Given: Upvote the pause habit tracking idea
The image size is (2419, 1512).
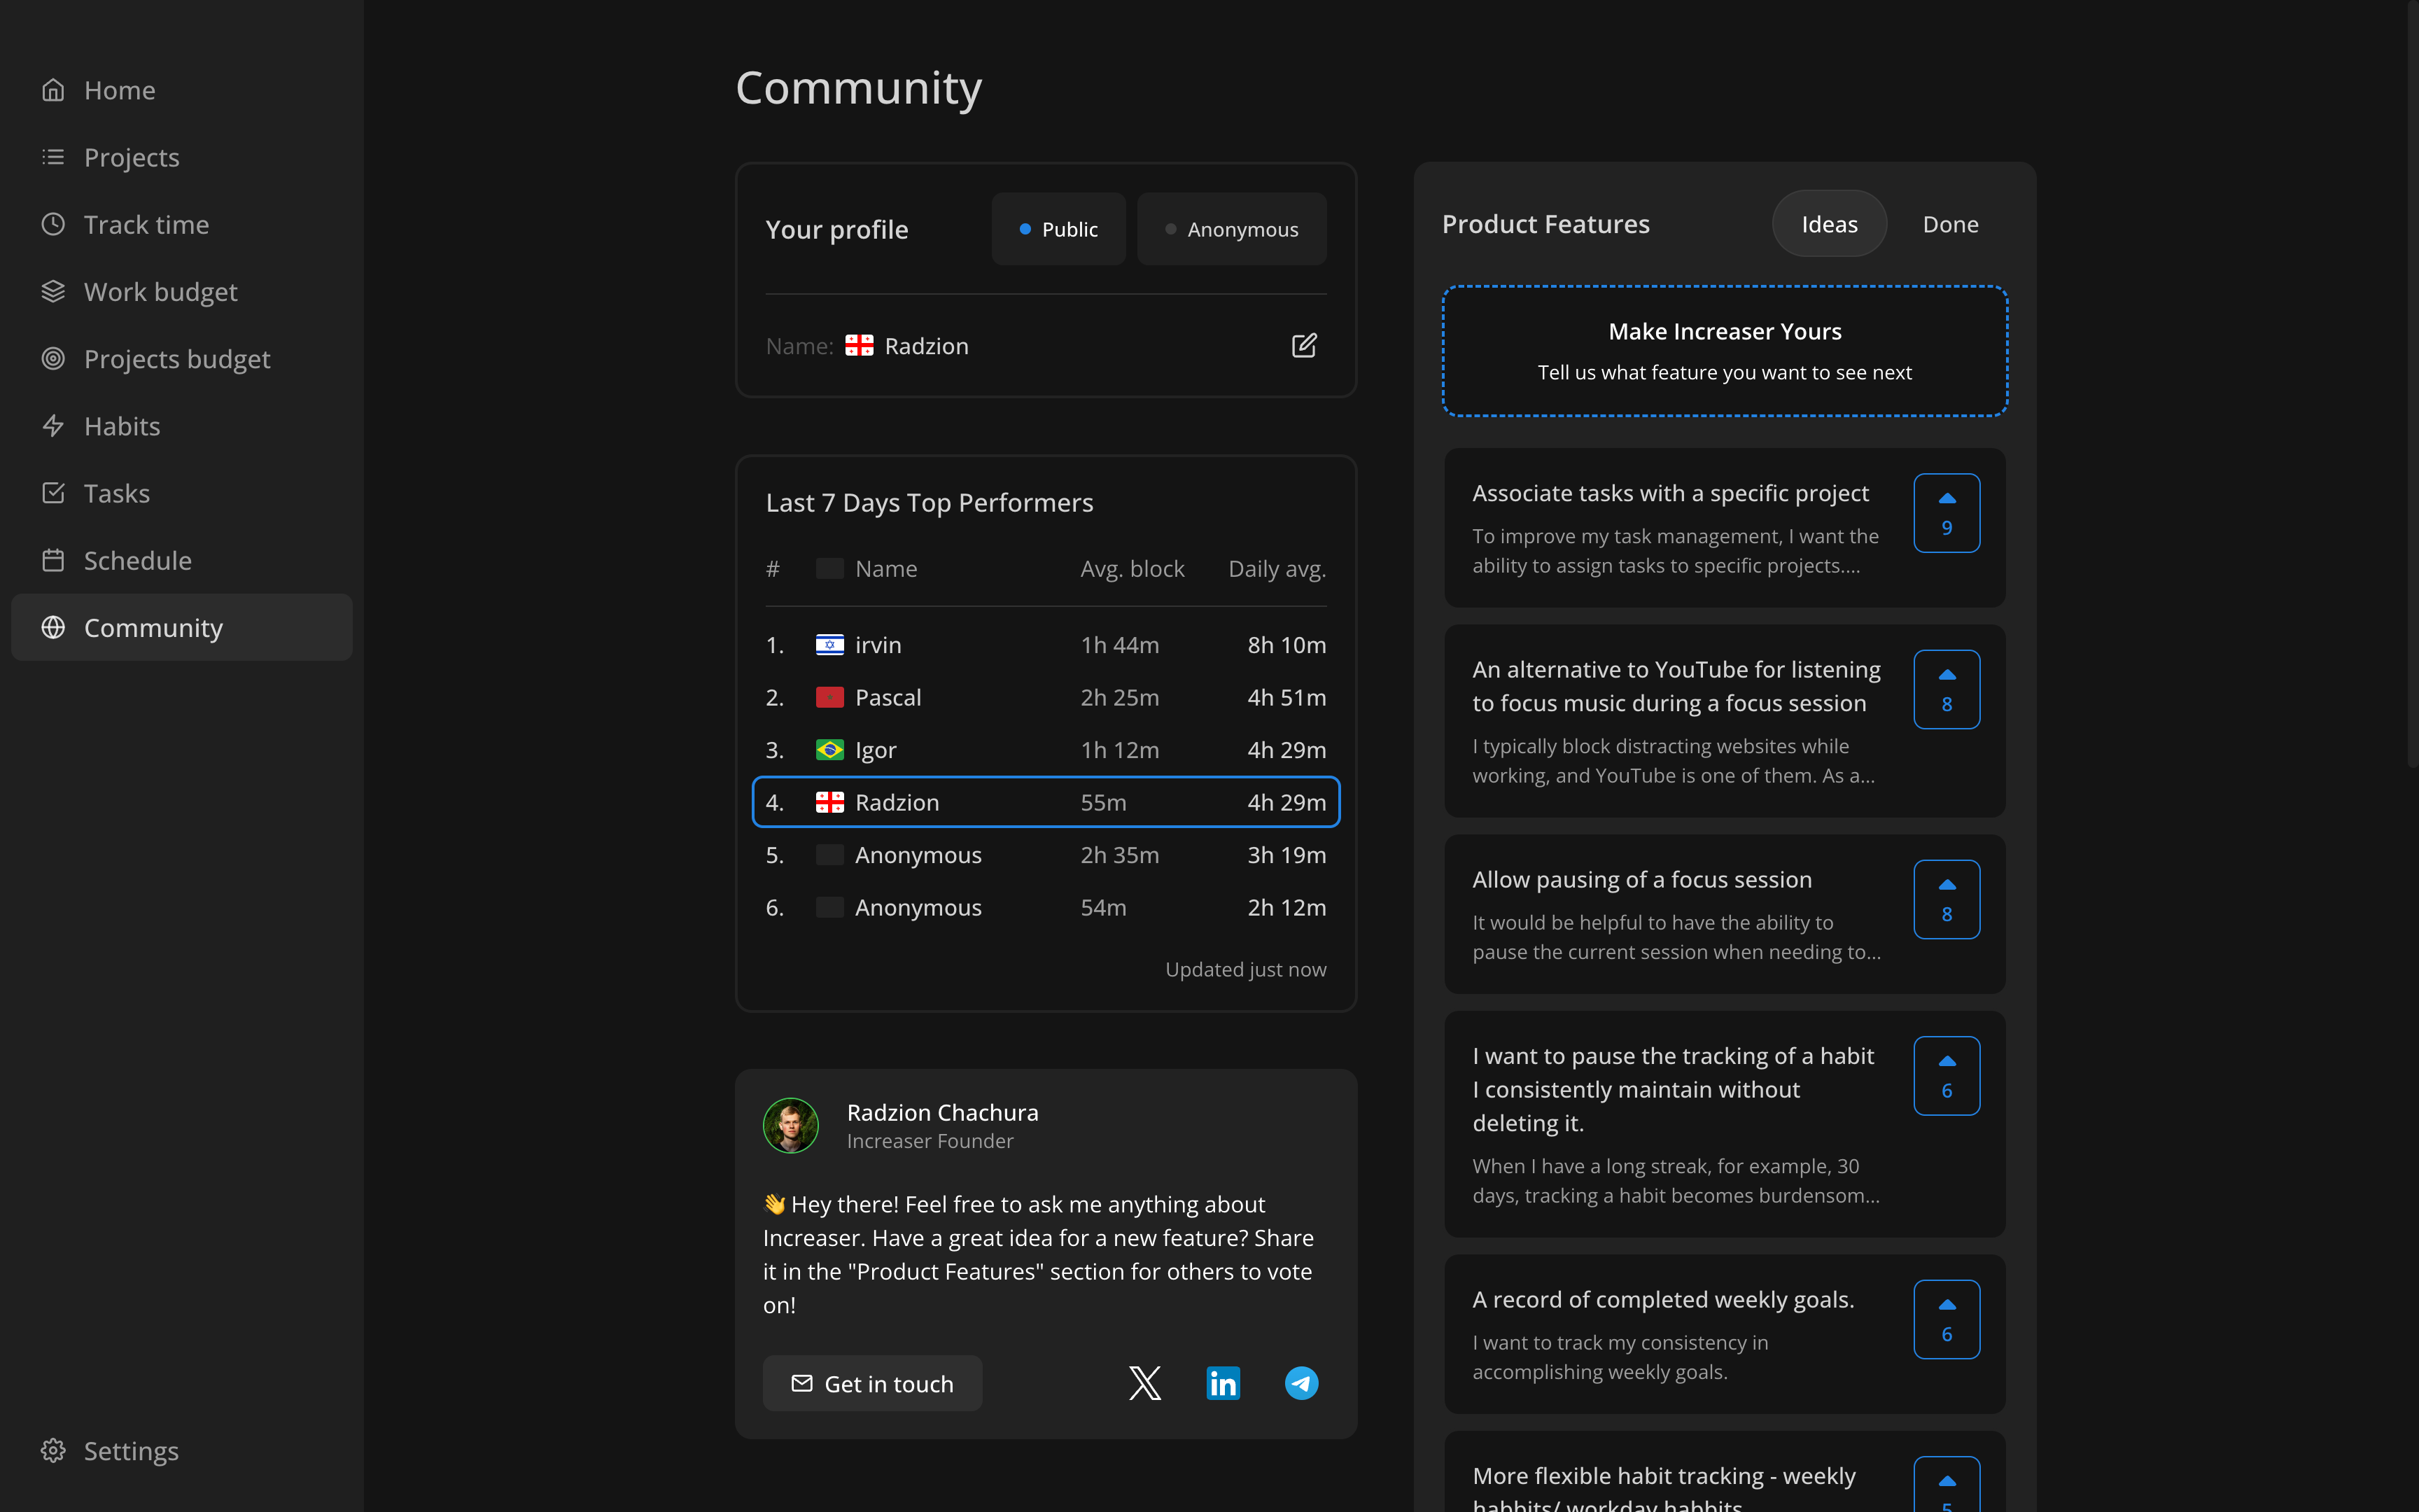Looking at the screenshot, I should pyautogui.click(x=1947, y=1076).
